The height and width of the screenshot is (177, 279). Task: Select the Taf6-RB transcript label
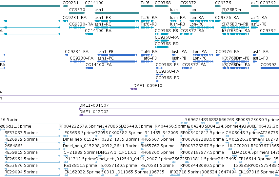point(149,24)
